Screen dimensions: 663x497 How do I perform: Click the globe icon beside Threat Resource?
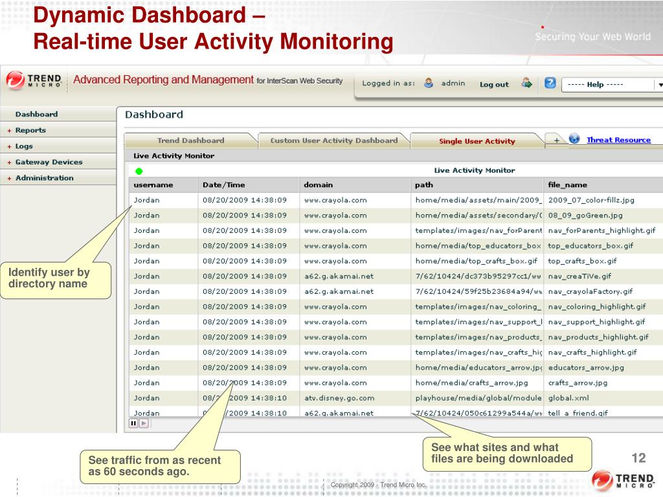(574, 138)
